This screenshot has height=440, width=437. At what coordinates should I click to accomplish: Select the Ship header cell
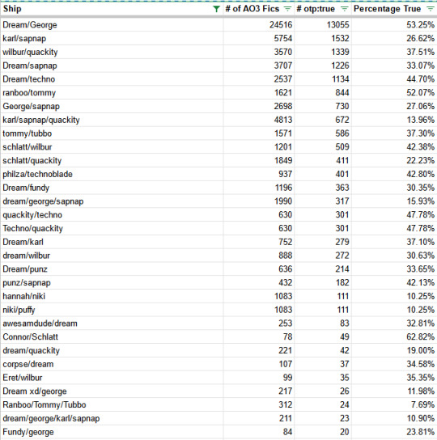point(112,9)
